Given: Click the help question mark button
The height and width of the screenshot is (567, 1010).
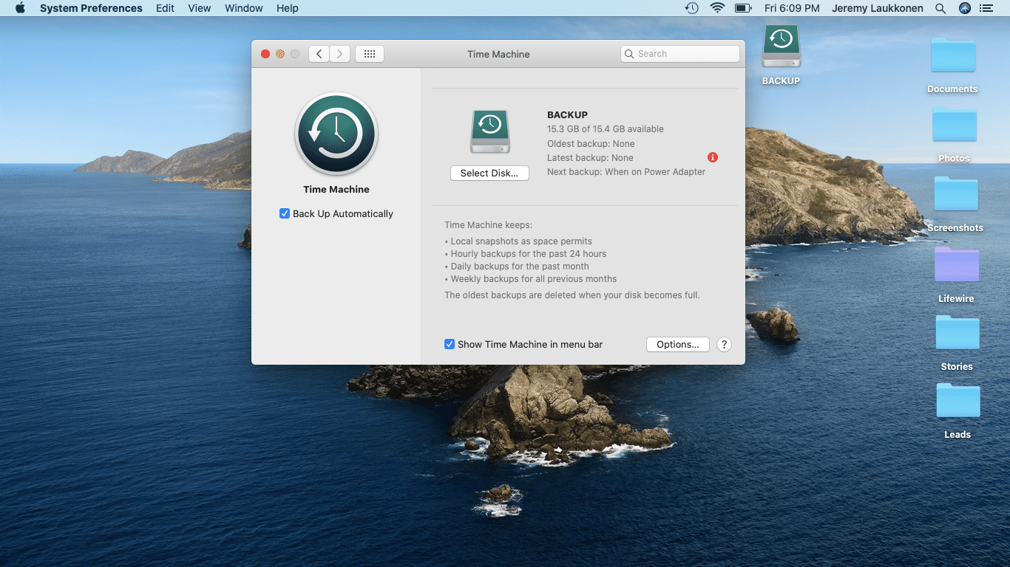Looking at the screenshot, I should [724, 345].
